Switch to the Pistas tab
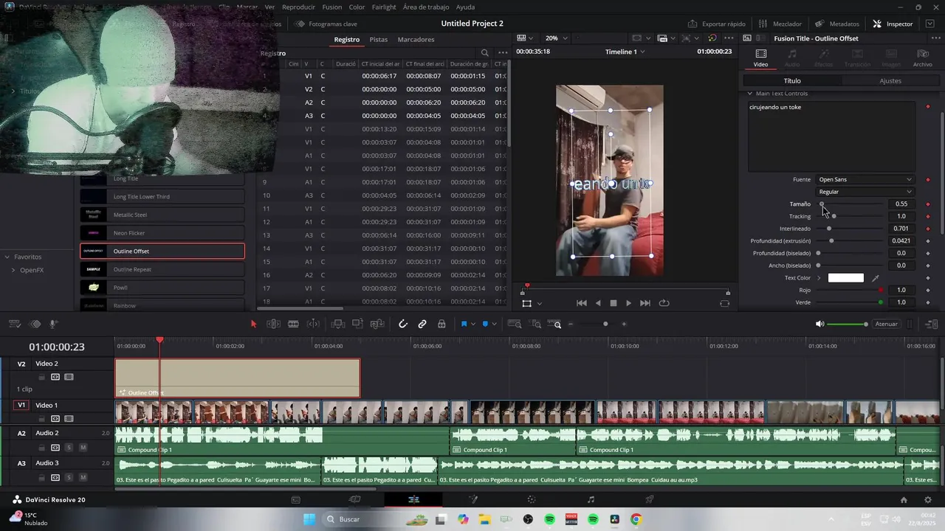Screen dimensions: 945x531 [378, 39]
